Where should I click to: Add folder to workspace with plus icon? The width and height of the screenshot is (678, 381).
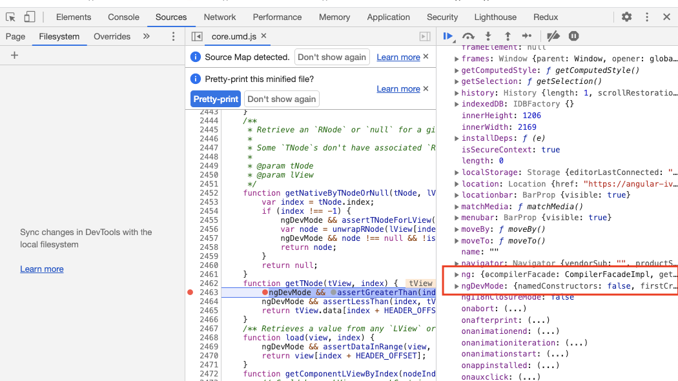click(x=14, y=56)
